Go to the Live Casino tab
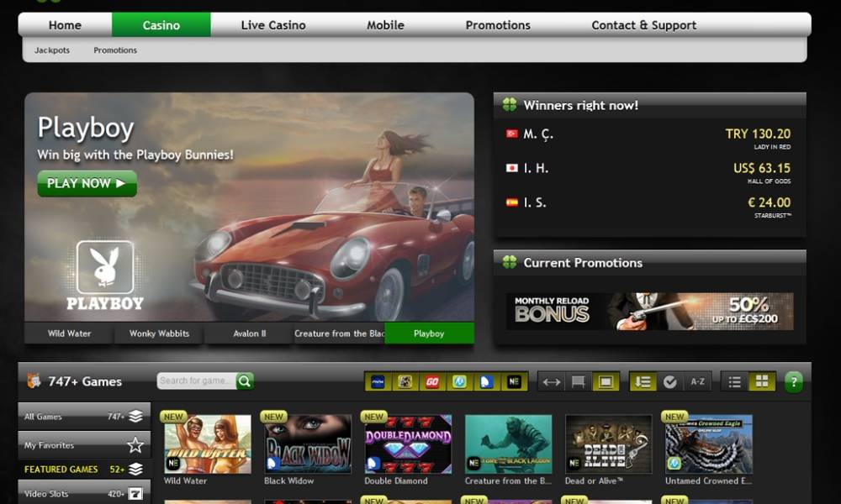 pos(273,25)
